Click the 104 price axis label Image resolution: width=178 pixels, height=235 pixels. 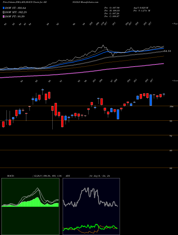(x=172, y=106)
